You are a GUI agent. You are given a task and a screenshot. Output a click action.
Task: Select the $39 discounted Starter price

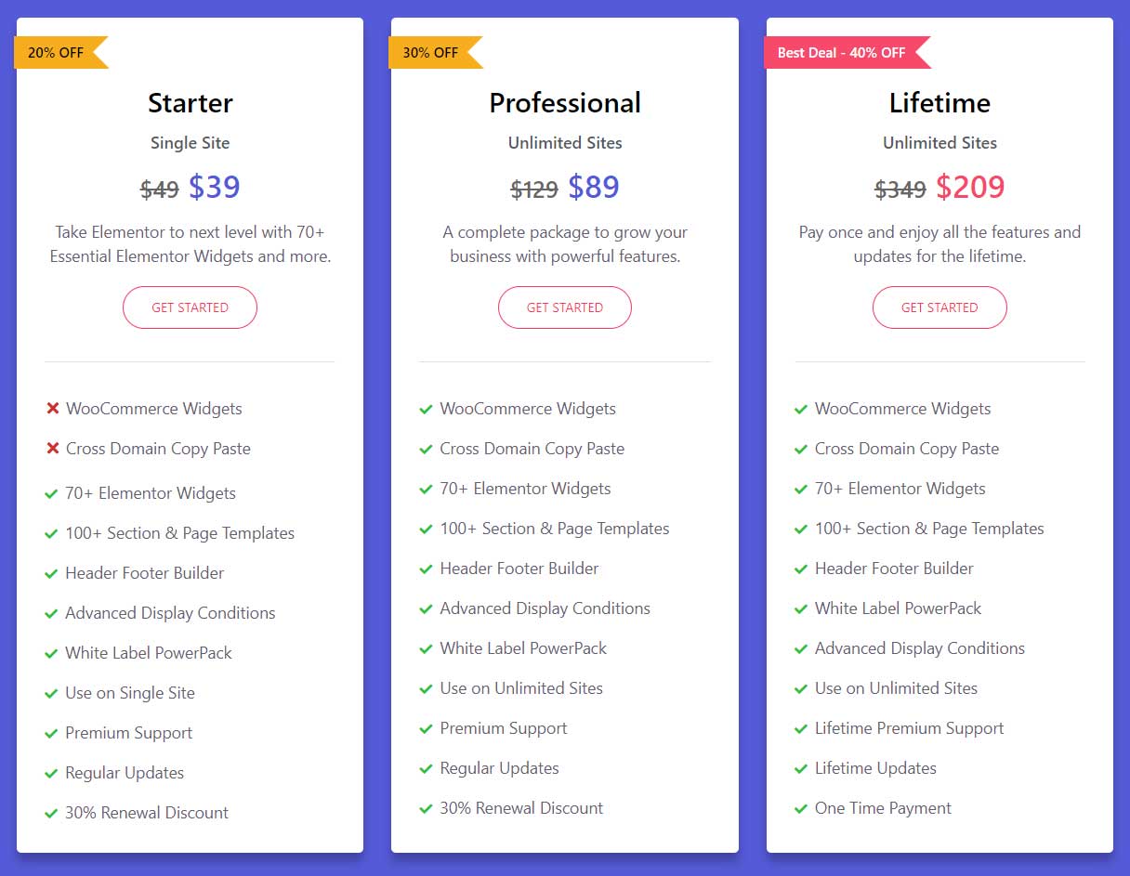[x=215, y=187]
